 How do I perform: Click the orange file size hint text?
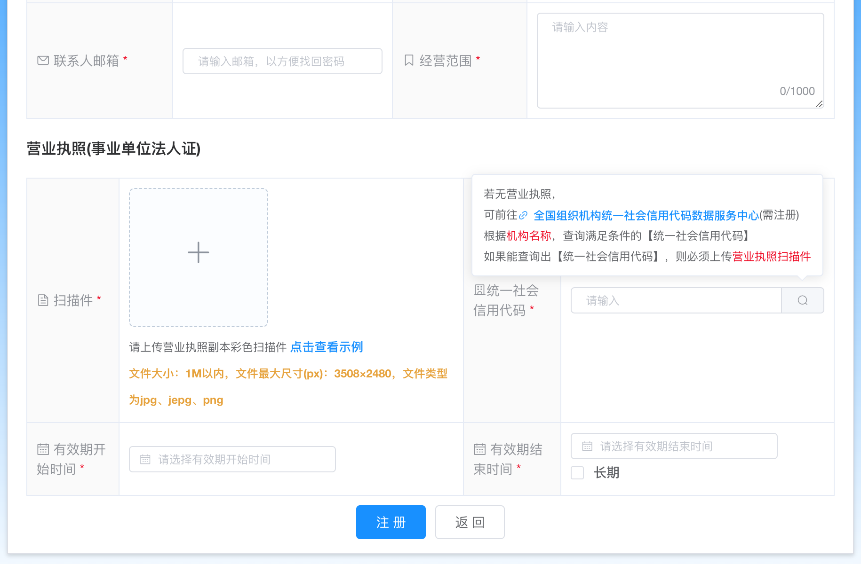288,387
